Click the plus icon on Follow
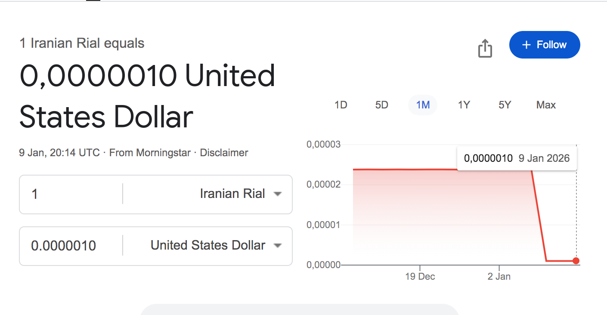Viewport: 607px width, 315px height. [526, 45]
